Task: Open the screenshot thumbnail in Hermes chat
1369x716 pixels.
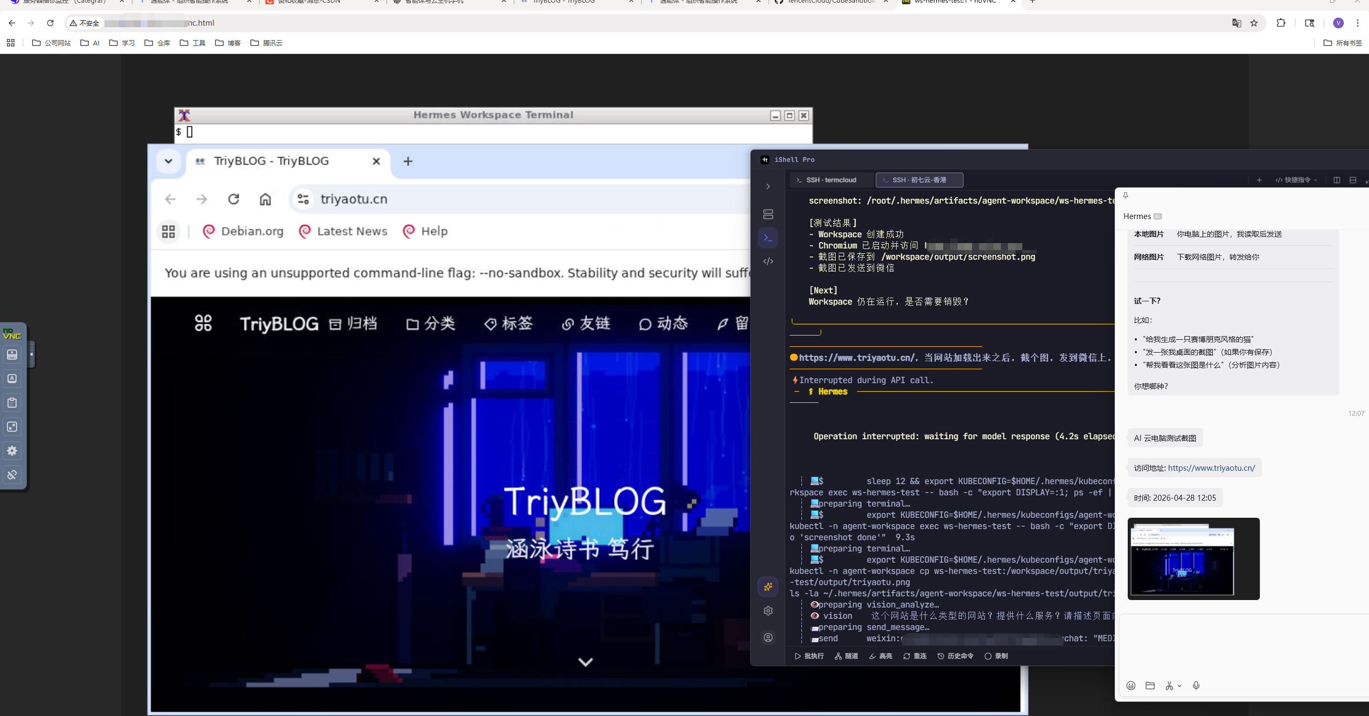Action: [1194, 559]
